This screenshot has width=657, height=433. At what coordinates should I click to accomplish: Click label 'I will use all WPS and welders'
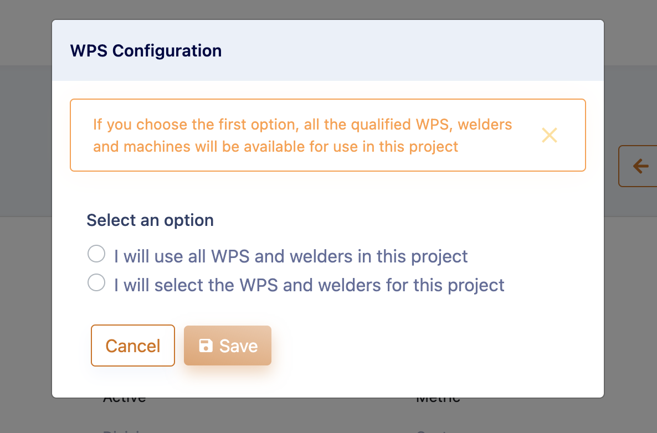291,256
